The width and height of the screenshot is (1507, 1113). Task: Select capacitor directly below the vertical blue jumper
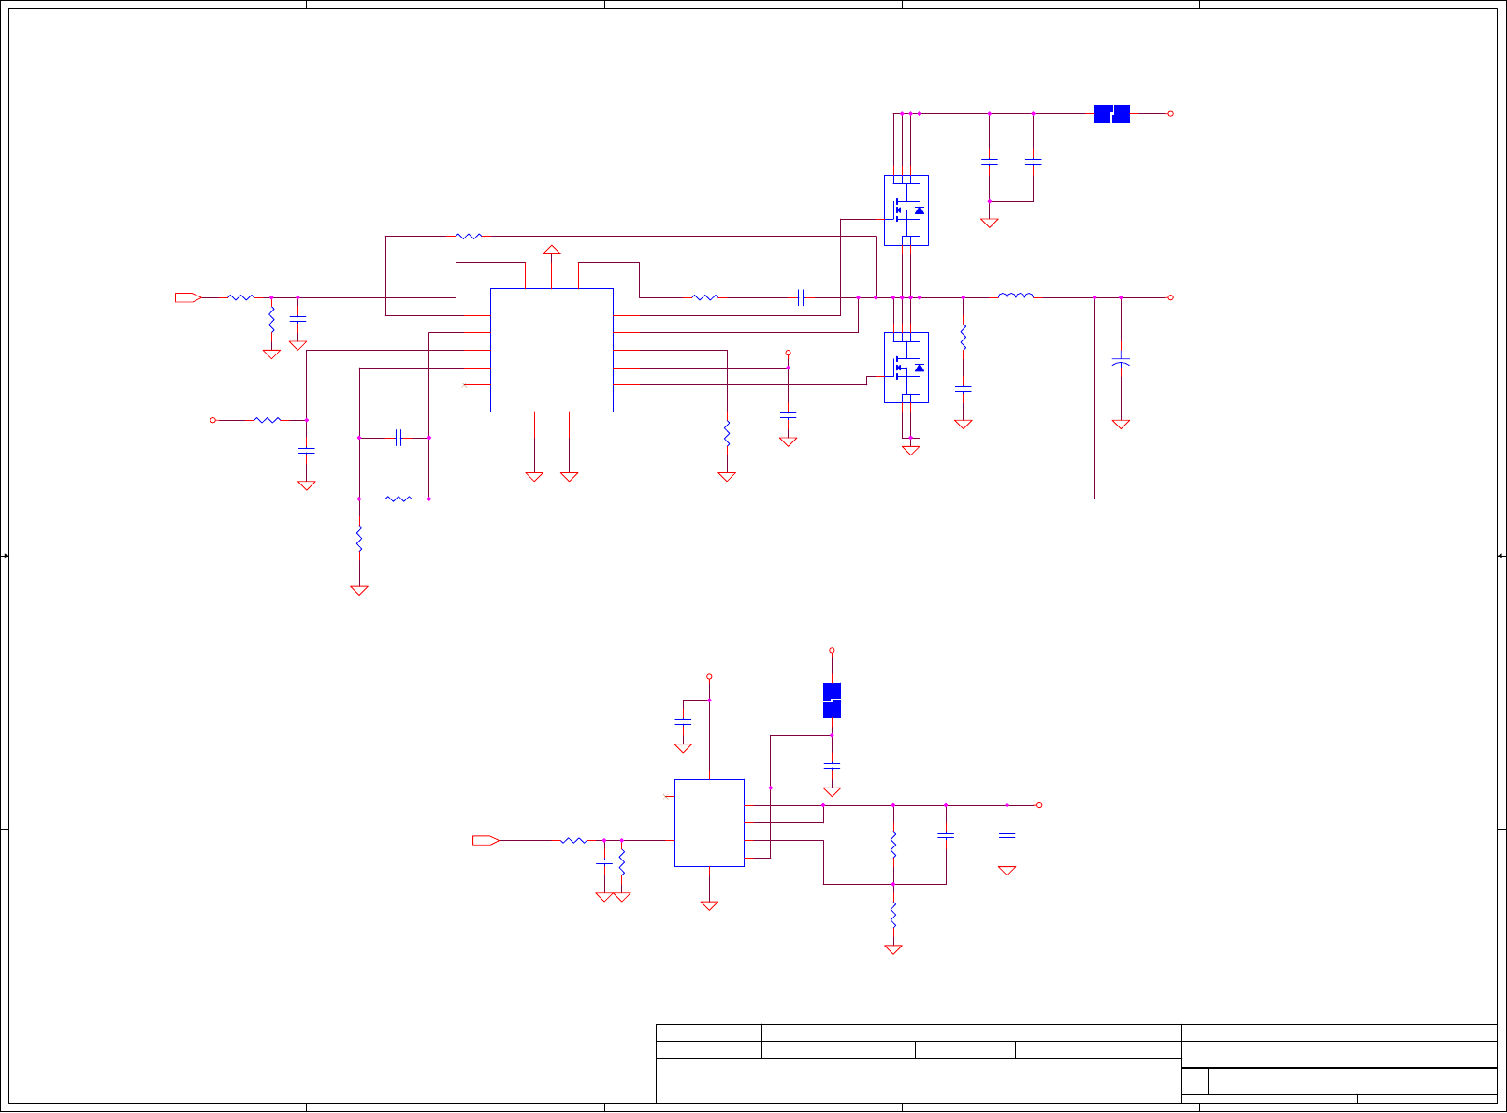832,765
